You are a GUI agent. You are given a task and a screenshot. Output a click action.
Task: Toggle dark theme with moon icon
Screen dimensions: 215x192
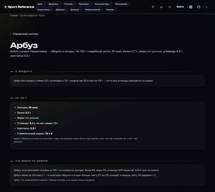[x=207, y=7]
